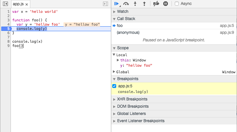Toggle the Pause on exceptions icon
The image size is (237, 132).
[166, 4]
